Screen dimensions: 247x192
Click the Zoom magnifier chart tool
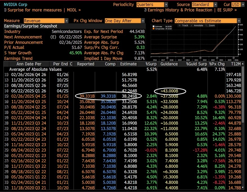point(210,25)
